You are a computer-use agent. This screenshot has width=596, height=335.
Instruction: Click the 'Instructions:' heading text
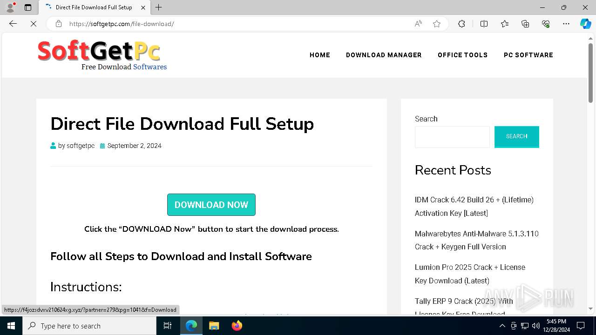point(86,287)
